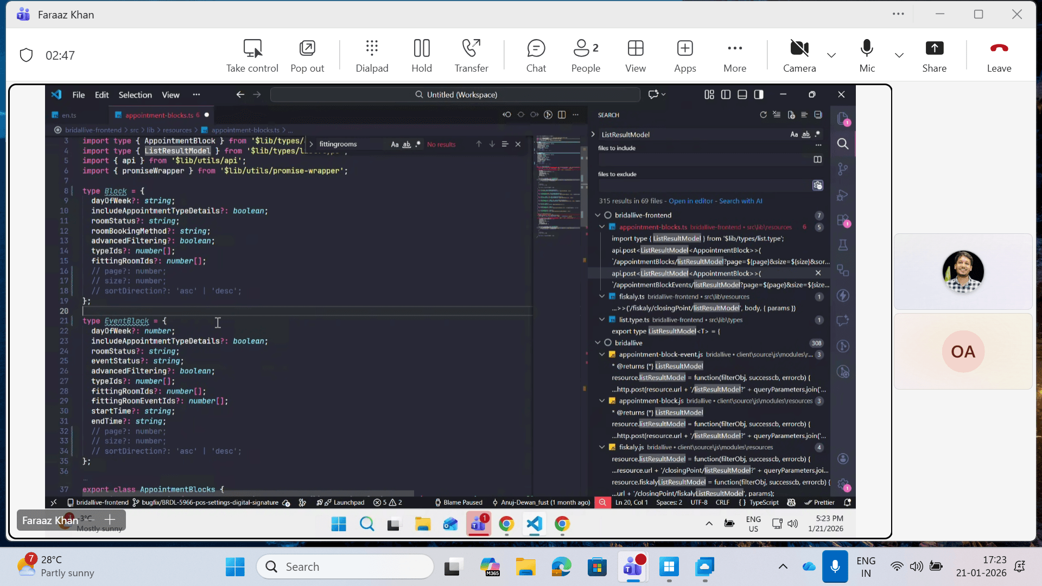Leave the call
This screenshot has width=1042, height=586.
pyautogui.click(x=999, y=55)
